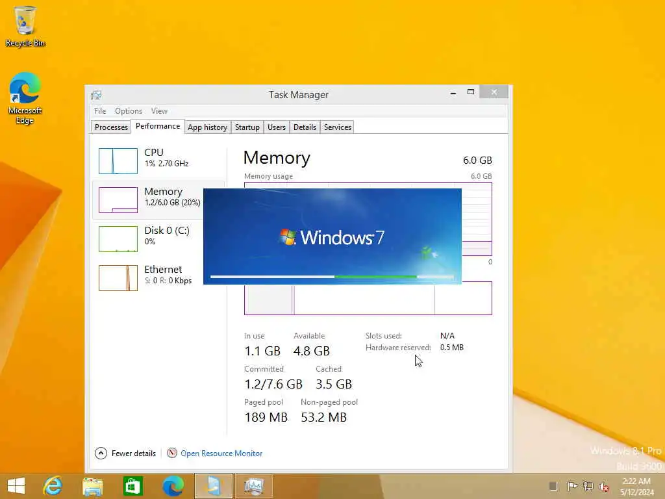665x499 pixels.
Task: Open the Recycle Bin desktop icon
Action: tap(25, 26)
